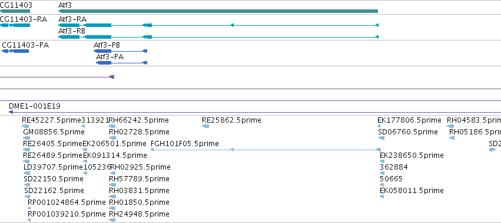Select EST RH02728.5prime
501x223 pixels.
[139, 132]
